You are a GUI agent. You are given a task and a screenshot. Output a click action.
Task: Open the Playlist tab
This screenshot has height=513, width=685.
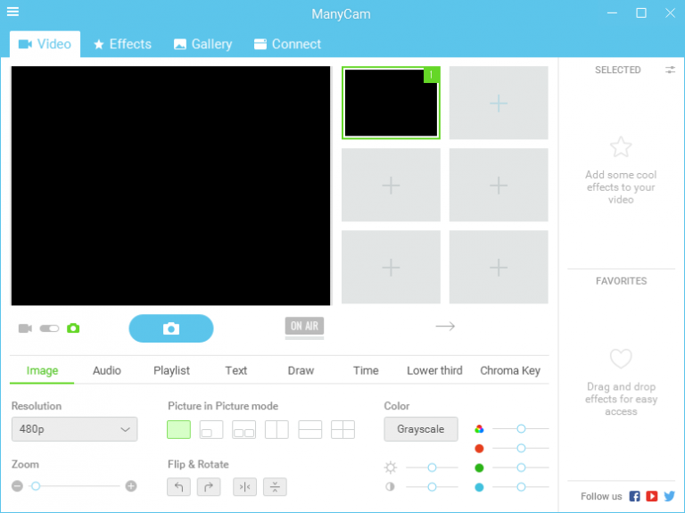(x=171, y=370)
